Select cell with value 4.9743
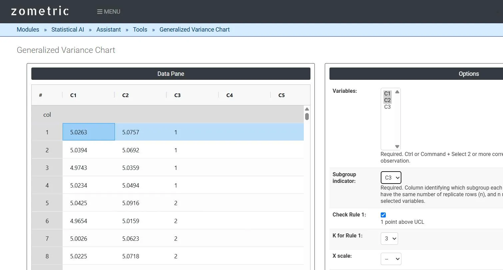The image size is (503, 270). click(x=89, y=168)
